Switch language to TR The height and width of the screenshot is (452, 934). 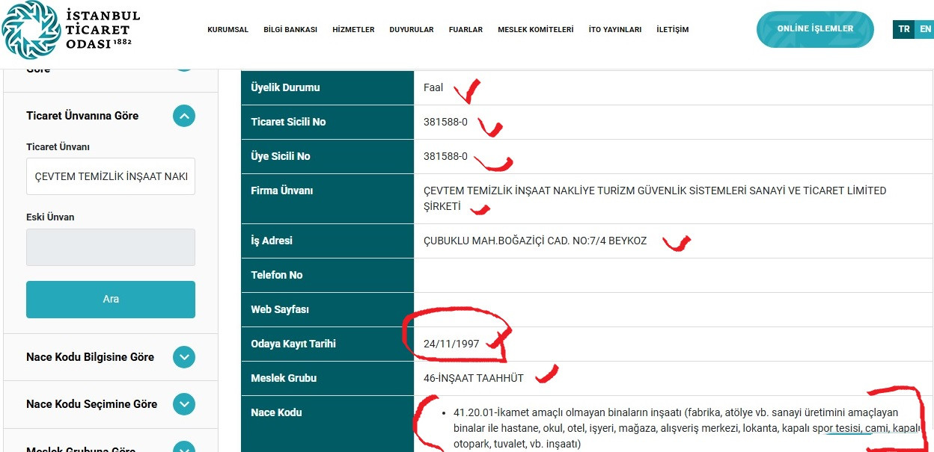pyautogui.click(x=904, y=29)
